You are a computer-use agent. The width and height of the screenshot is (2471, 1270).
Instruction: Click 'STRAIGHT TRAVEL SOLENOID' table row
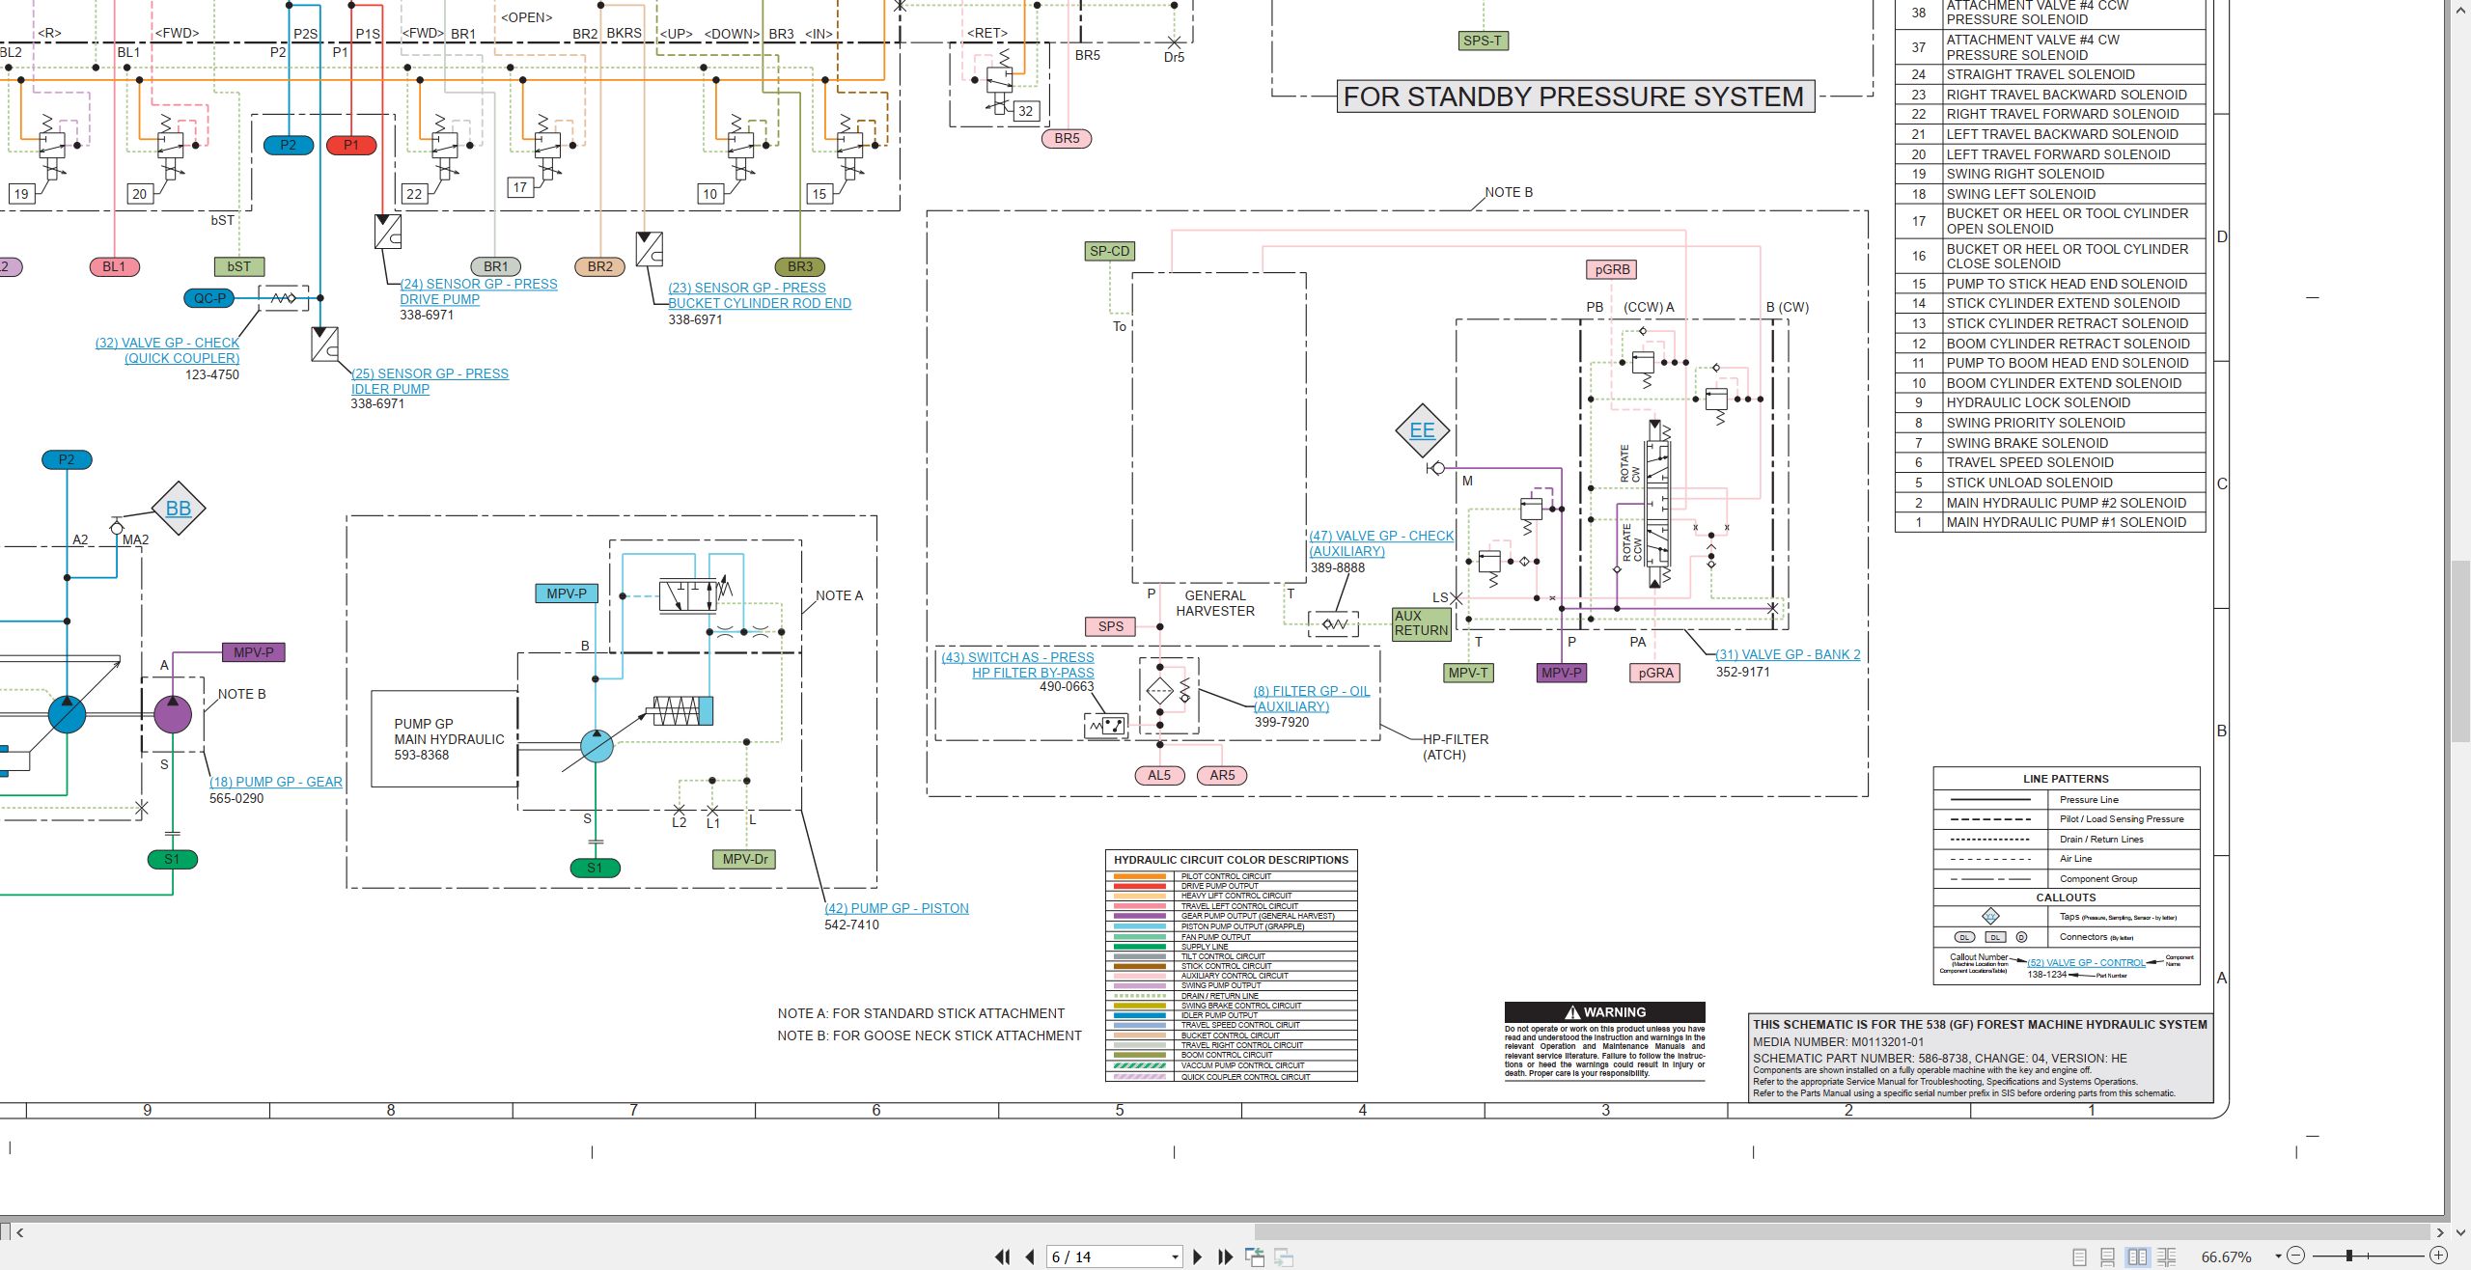2050,74
